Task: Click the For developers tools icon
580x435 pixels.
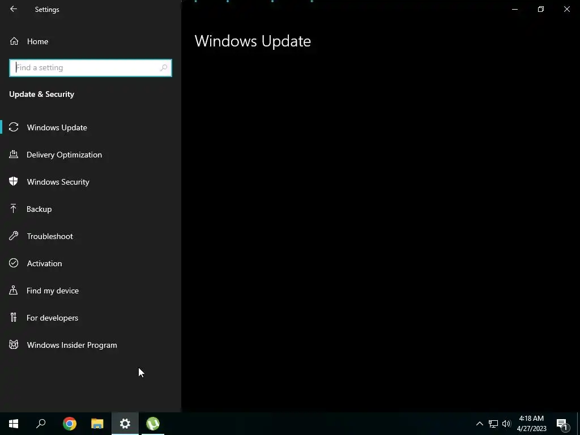Action: click(x=14, y=317)
